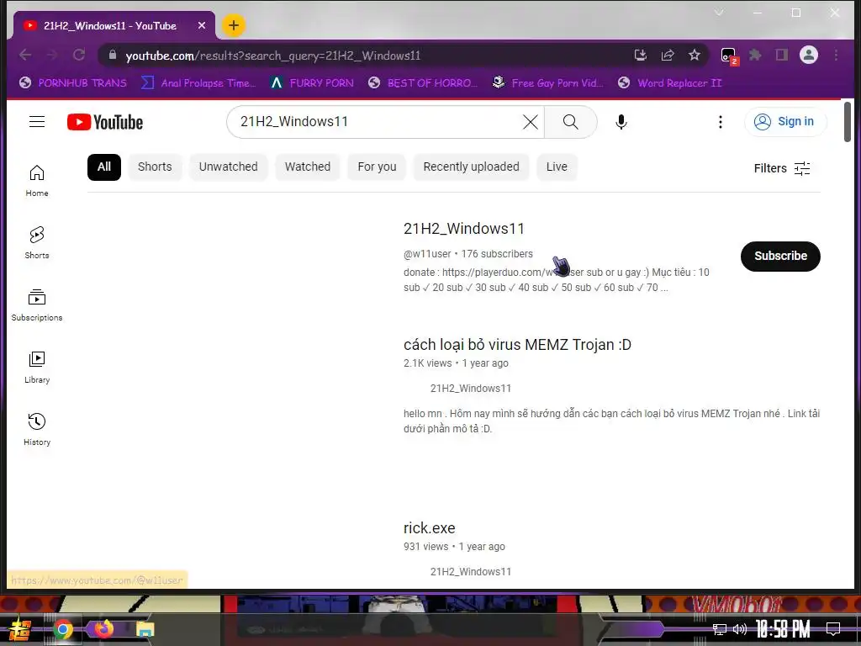Click the taskbar clock showing 10:58 PM
This screenshot has height=646, width=861.
click(783, 629)
